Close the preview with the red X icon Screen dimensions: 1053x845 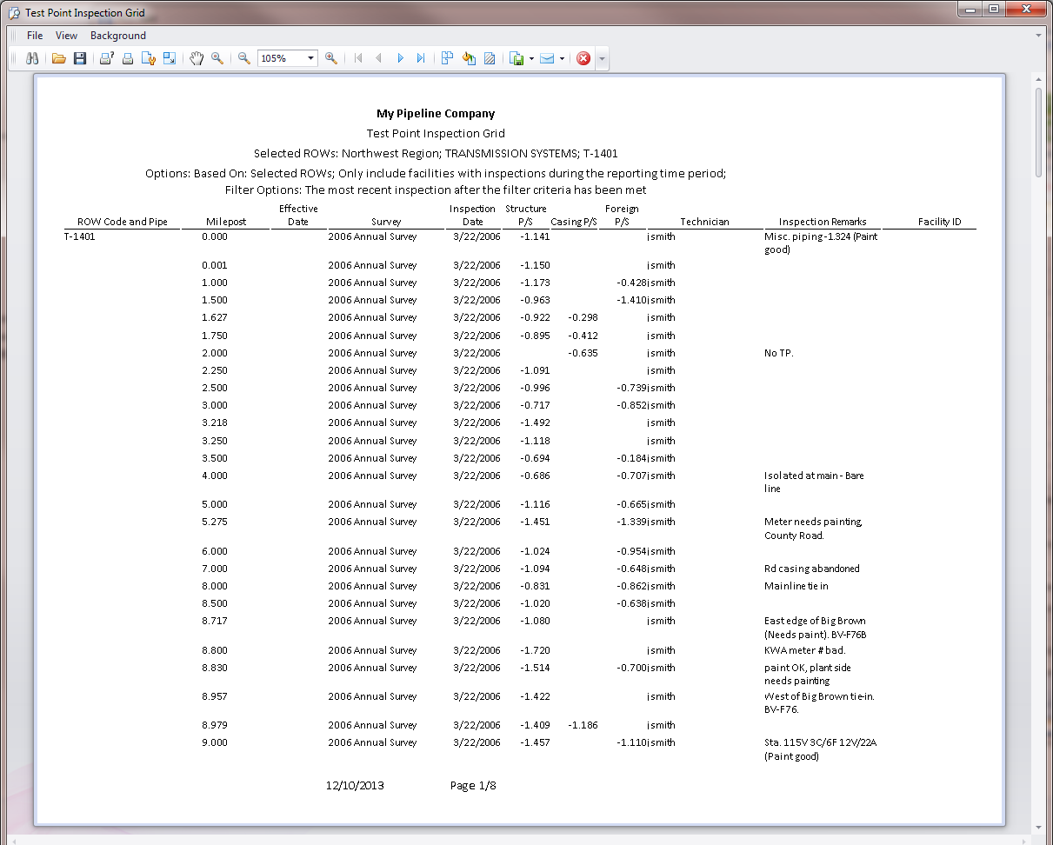[x=583, y=58]
